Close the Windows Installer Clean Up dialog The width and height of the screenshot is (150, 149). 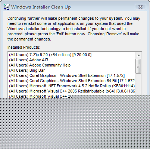coord(140,7)
